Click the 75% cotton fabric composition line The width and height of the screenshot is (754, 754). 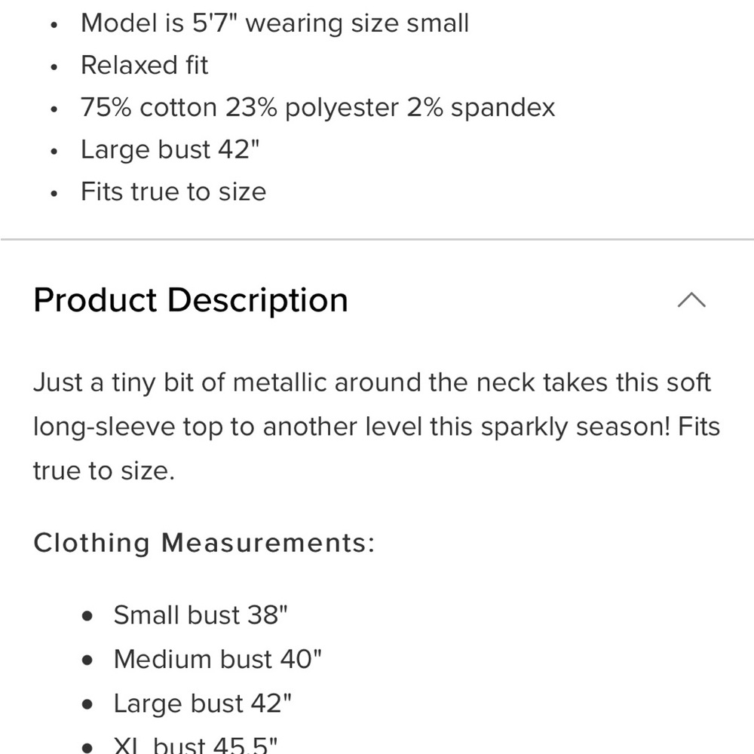pyautogui.click(x=318, y=107)
